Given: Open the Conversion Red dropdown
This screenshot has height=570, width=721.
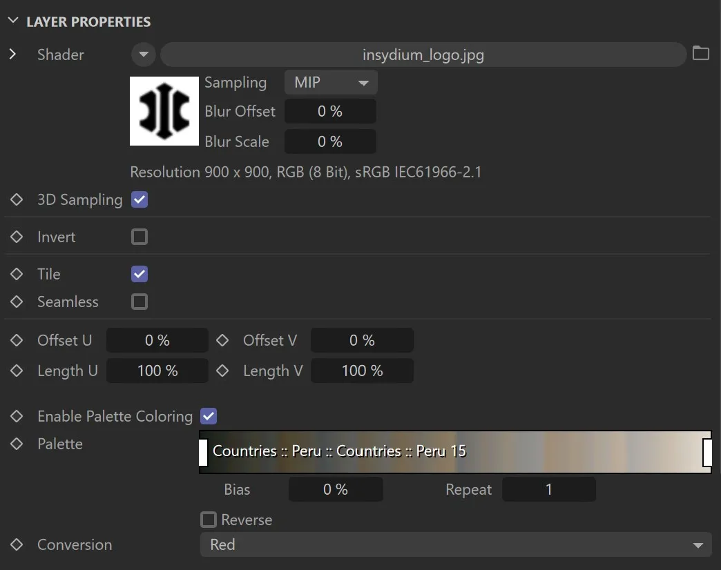Looking at the screenshot, I should click(x=456, y=544).
